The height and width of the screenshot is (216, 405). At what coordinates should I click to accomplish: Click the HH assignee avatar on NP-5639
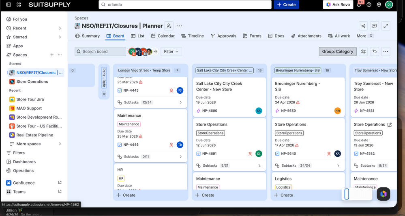(338, 111)
